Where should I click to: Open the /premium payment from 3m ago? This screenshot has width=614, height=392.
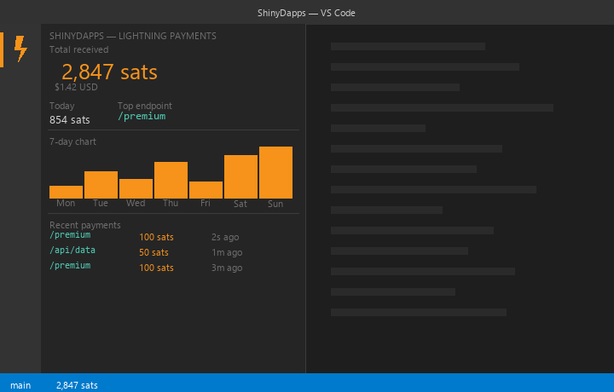click(x=70, y=265)
